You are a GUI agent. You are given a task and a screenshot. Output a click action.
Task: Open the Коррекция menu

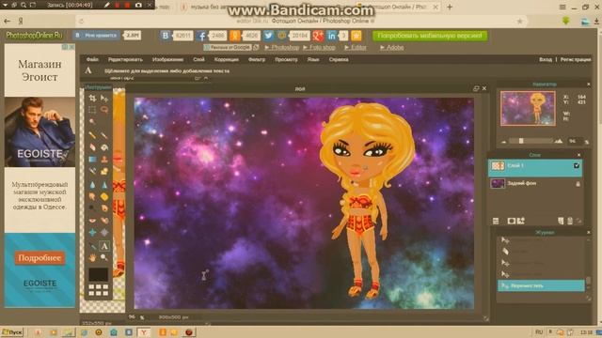(226, 60)
